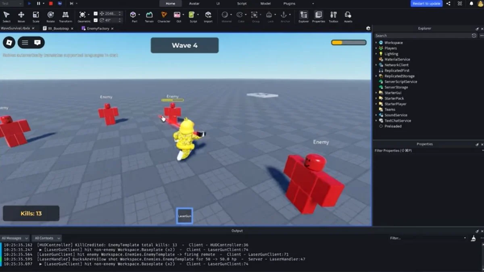Open the All Messages filter dropdown
Screen dimensions: 484x272
tap(15, 238)
